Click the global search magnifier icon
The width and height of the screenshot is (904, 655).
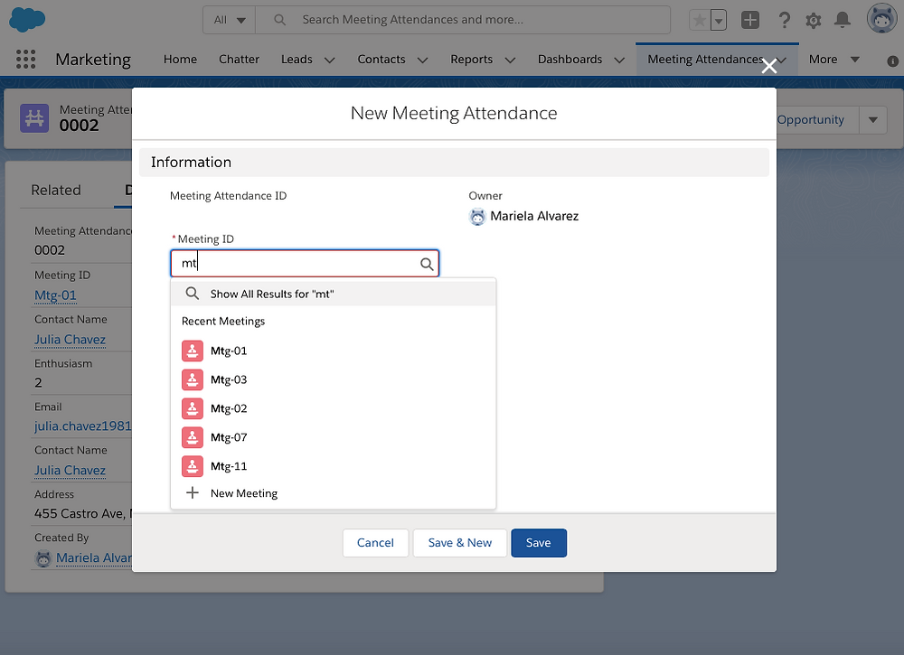[x=279, y=20]
